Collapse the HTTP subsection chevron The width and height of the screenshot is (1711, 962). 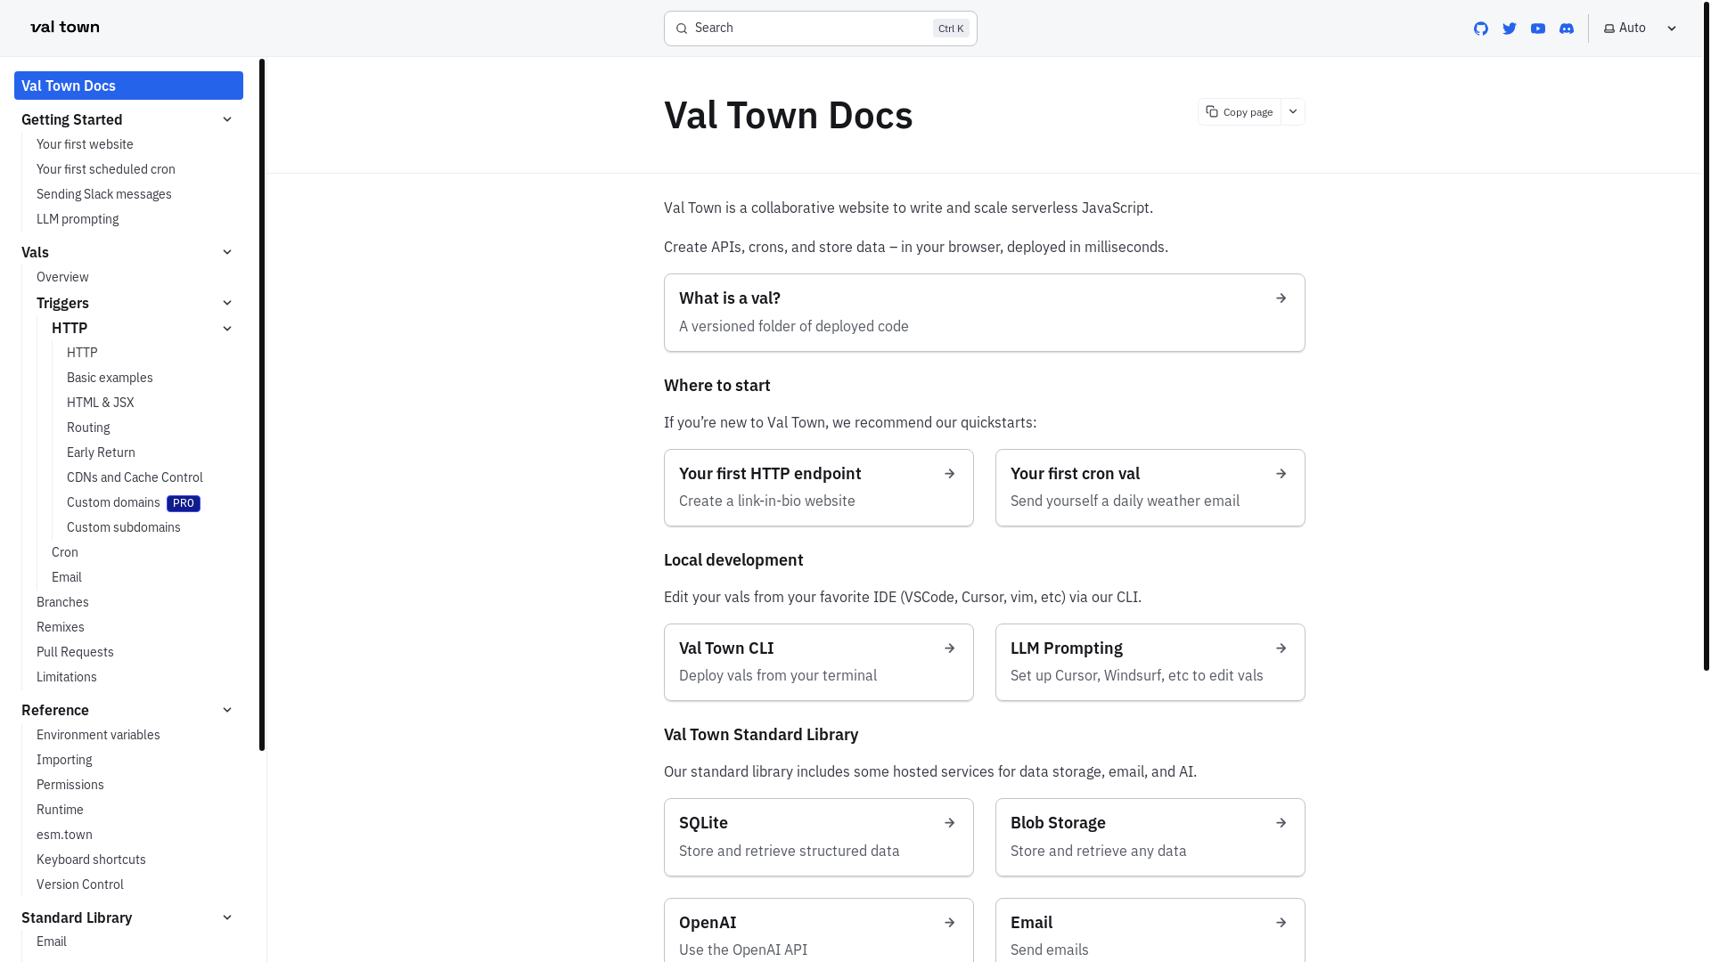[227, 329]
